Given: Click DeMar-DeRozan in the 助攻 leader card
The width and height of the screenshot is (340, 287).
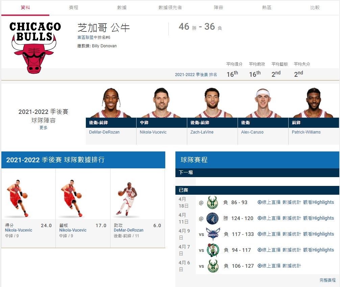Looking at the screenshot, I should [128, 230].
